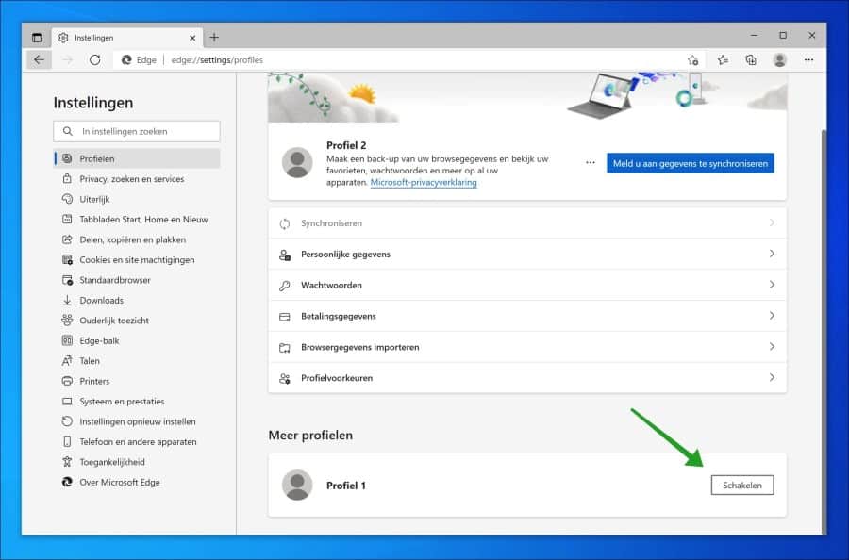Click the settings page vertical scrollbar
The image size is (849, 560).
[824, 330]
